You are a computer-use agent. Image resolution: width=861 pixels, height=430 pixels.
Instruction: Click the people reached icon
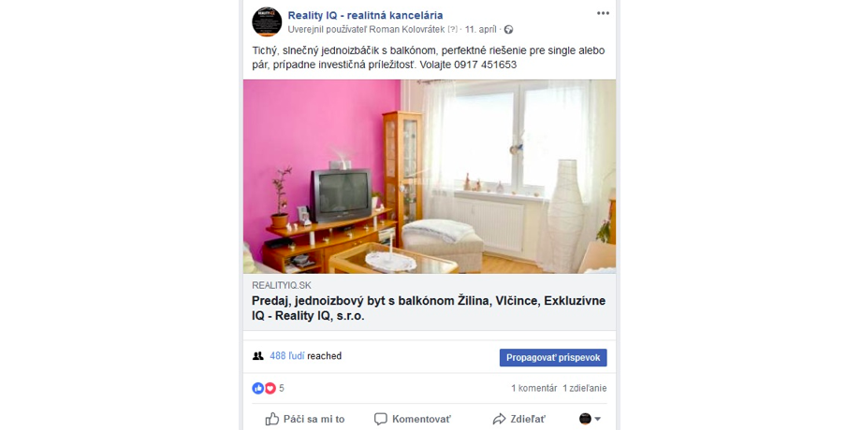point(258,356)
